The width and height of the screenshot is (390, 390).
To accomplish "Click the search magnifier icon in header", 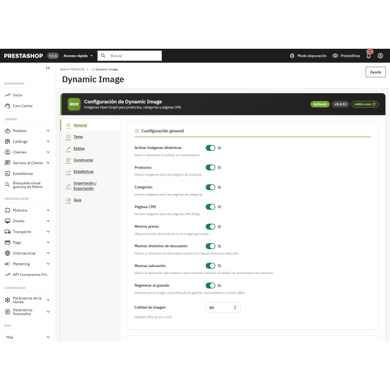I will tap(103, 56).
